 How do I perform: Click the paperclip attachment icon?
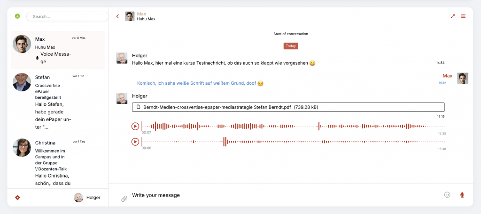pos(124,199)
